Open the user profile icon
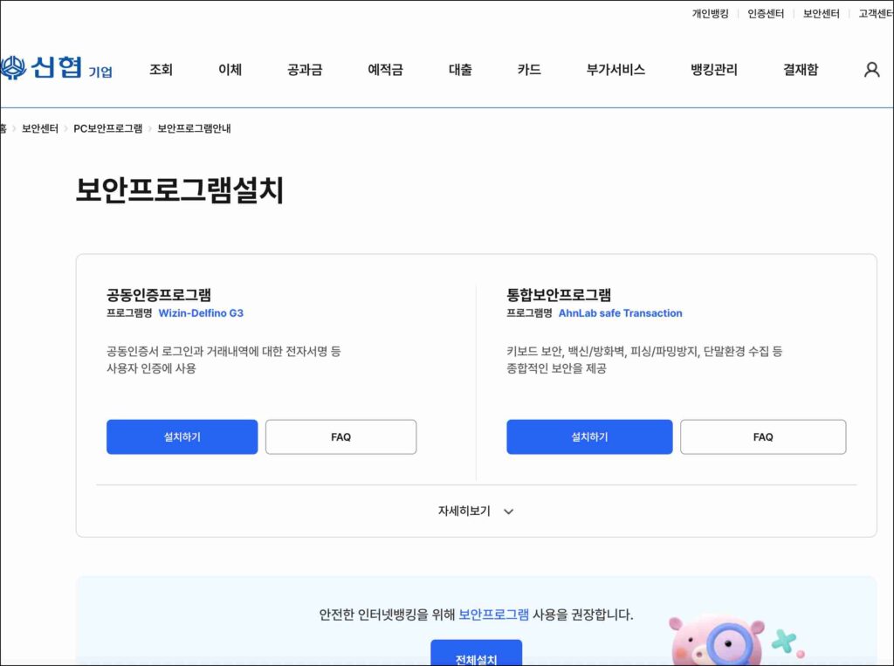The image size is (894, 666). coord(870,70)
